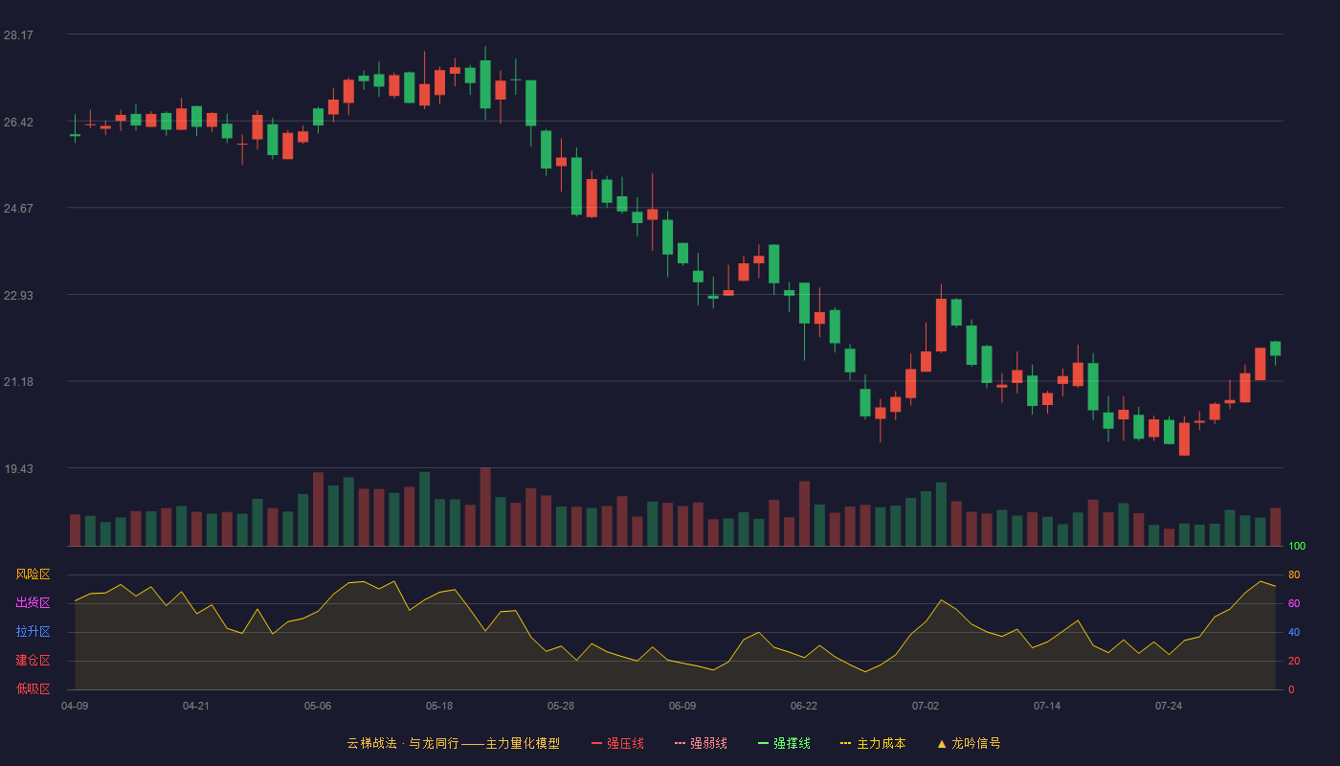Click the red 20 indicator axis value
This screenshot has height=766, width=1340.
(1294, 661)
